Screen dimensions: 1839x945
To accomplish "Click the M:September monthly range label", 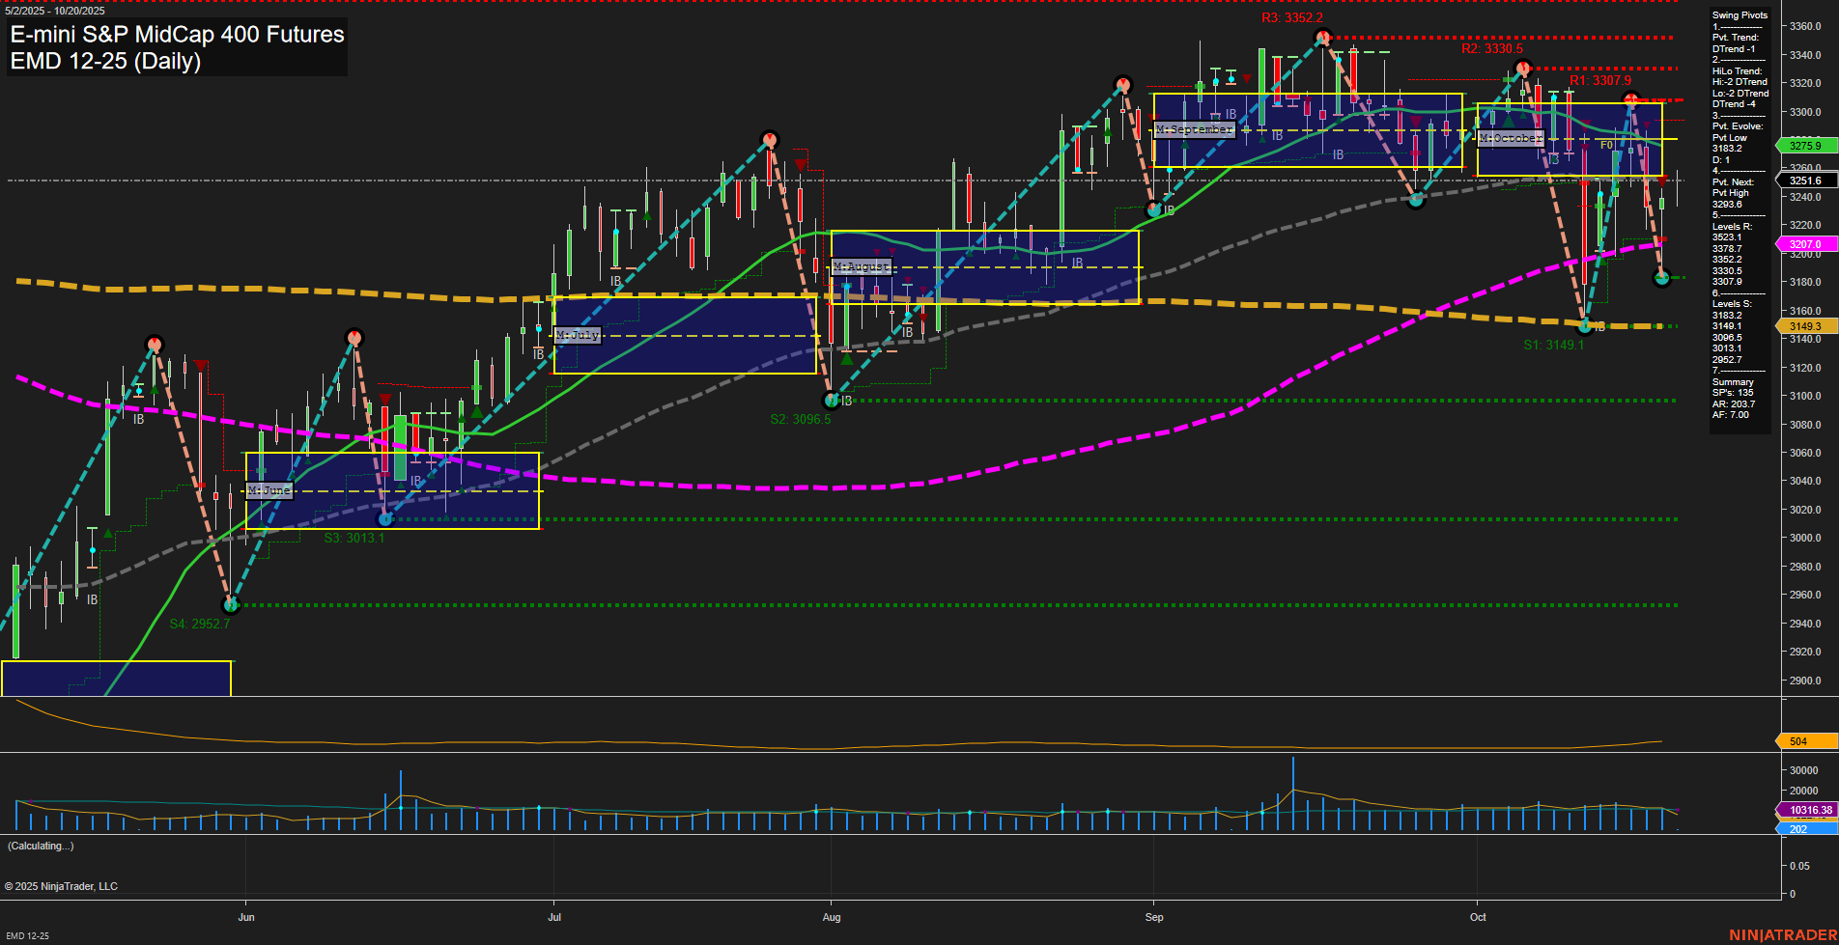I will 1195,128.
